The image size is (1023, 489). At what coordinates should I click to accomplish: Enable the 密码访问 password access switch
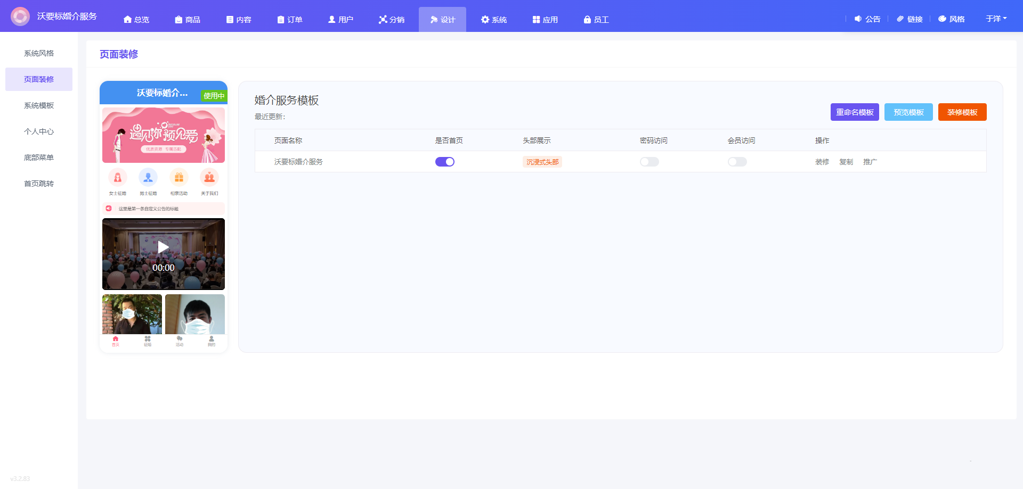pyautogui.click(x=649, y=162)
